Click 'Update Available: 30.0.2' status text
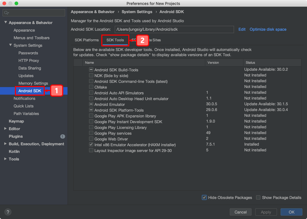The height and width of the screenshot is (219, 307). [x=266, y=69]
